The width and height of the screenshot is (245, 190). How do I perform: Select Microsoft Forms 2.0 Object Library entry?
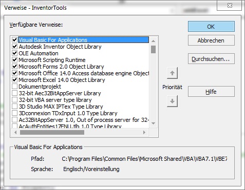click(61, 67)
